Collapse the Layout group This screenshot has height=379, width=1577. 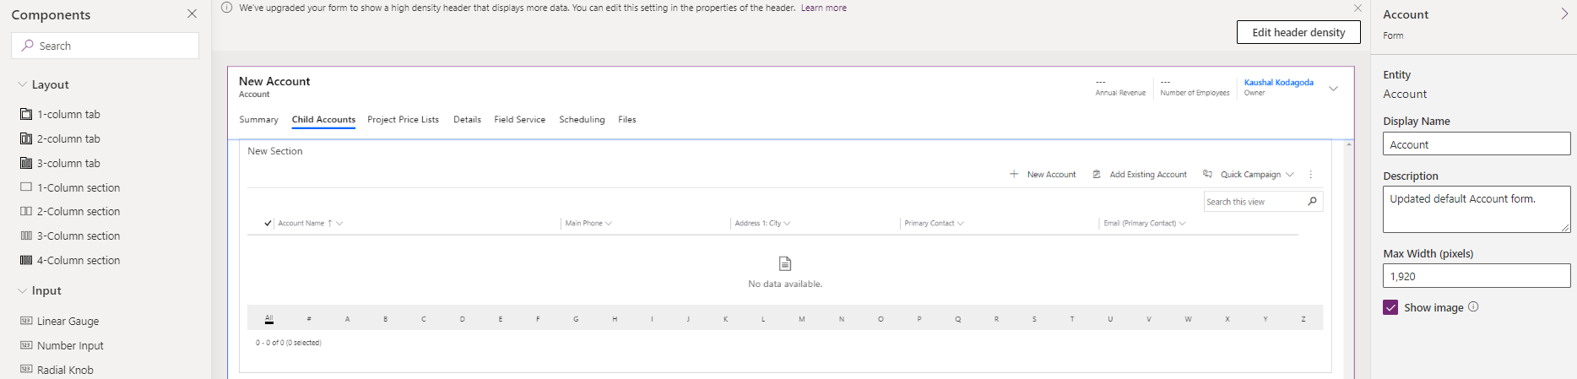(x=22, y=84)
